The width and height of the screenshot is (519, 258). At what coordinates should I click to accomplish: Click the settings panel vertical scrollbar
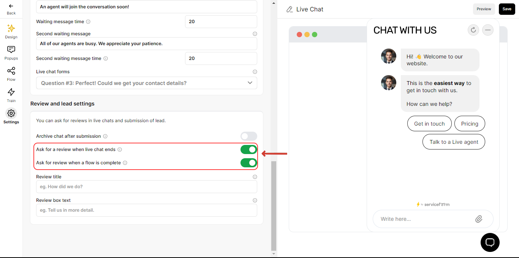click(x=274, y=206)
